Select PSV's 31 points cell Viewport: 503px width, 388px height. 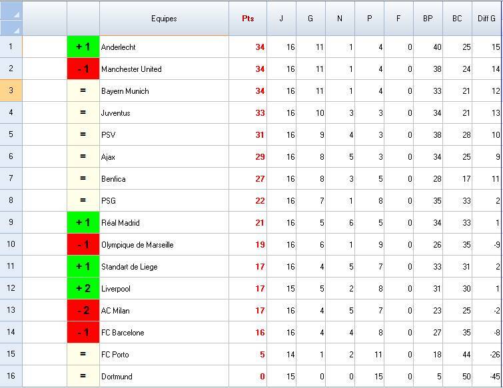248,135
